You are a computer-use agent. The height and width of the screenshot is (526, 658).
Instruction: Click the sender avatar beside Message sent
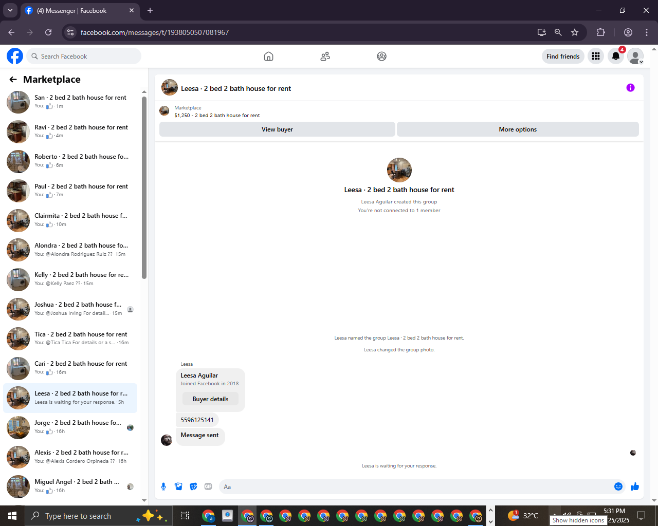pos(167,440)
